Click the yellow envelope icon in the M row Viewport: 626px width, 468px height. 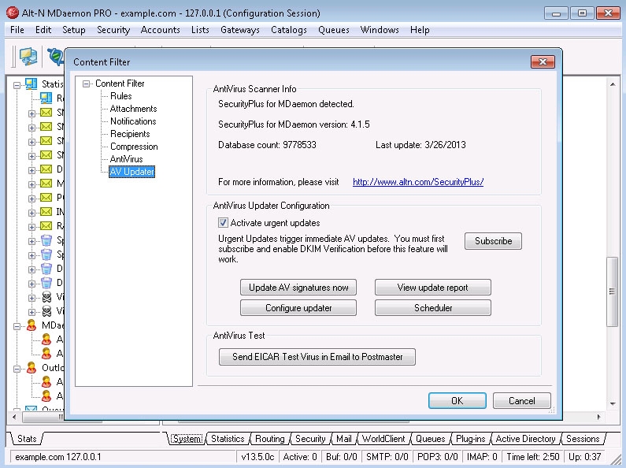click(x=46, y=184)
